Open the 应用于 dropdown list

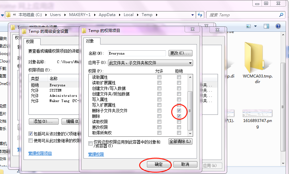(190, 63)
